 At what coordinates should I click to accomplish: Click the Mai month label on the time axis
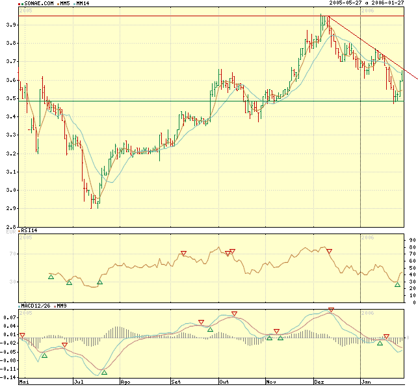click(x=24, y=382)
